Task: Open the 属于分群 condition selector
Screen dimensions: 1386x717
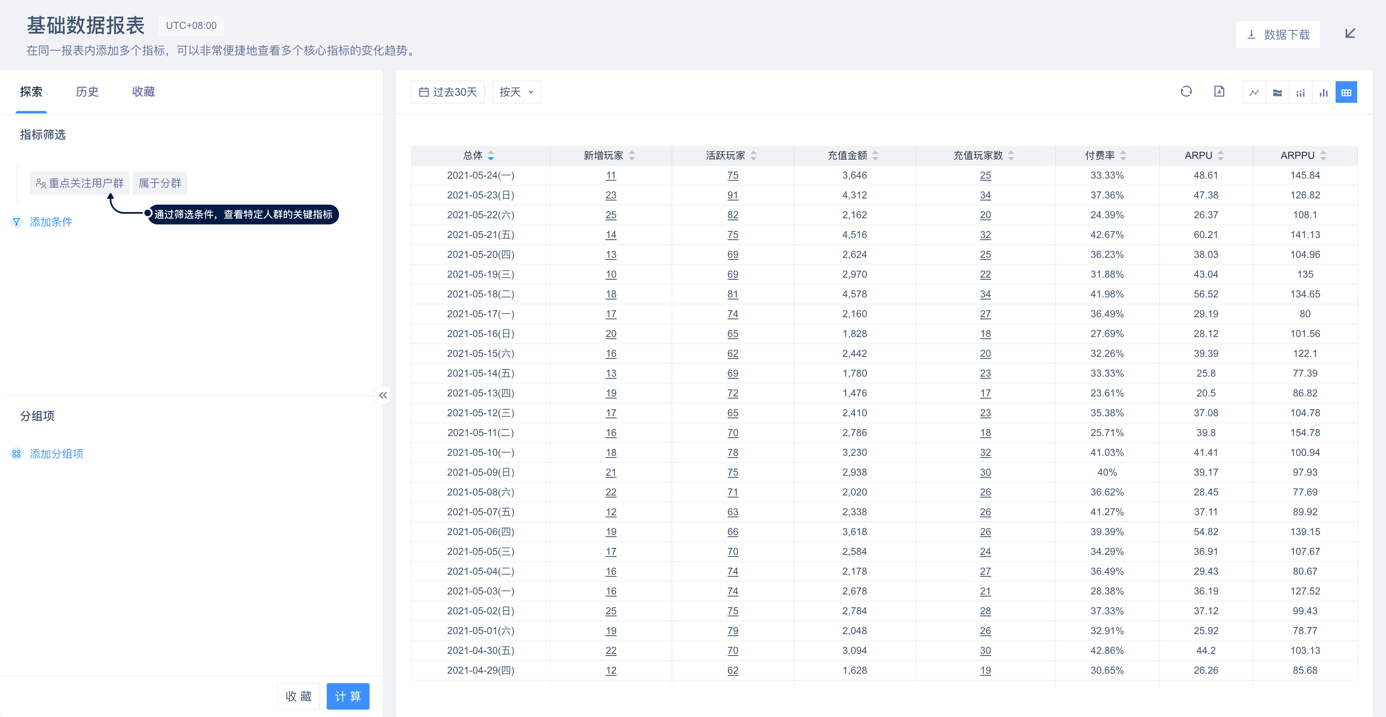Action: click(x=160, y=183)
